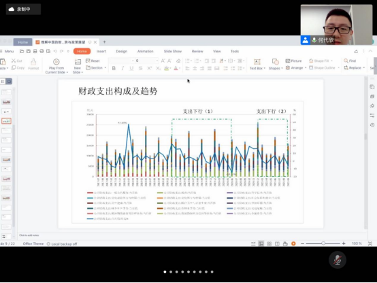This screenshot has height=283, width=377.
Task: Toggle the muted microphone button
Action: tap(338, 260)
